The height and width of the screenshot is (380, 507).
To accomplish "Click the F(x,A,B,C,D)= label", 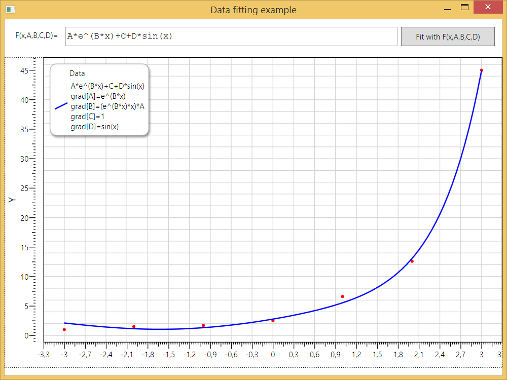I will click(37, 36).
